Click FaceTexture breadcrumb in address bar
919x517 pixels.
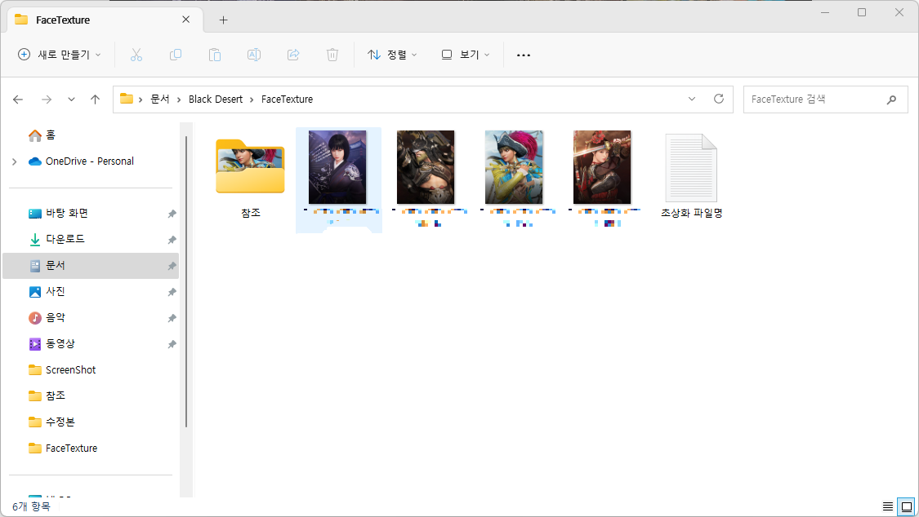coord(288,99)
